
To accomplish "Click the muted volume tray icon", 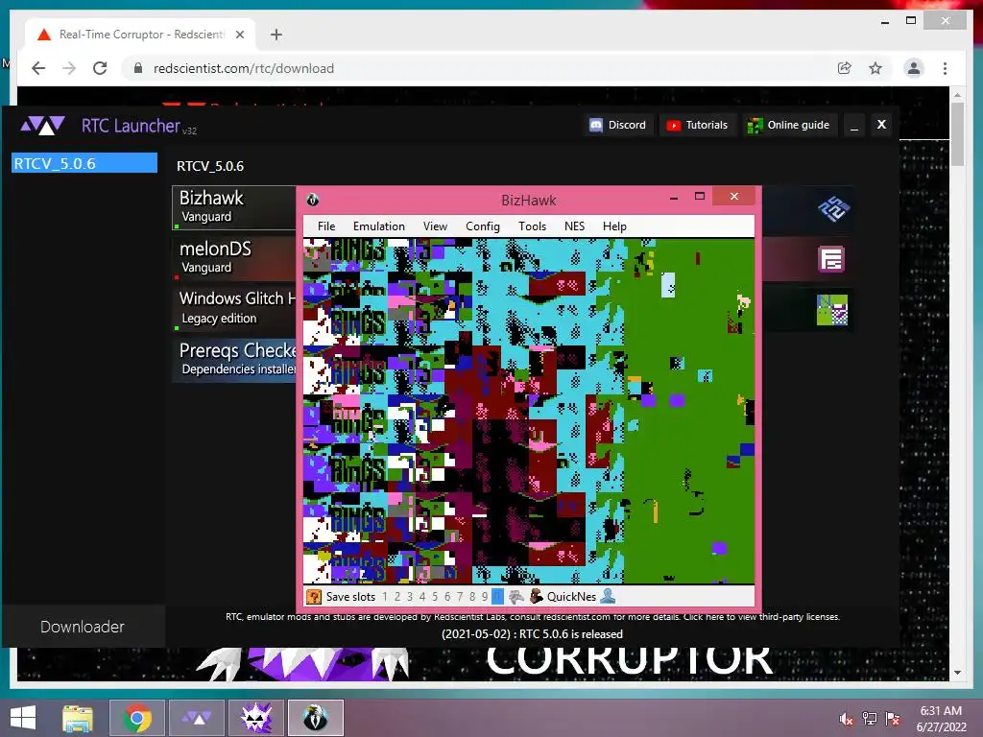I will click(x=846, y=719).
